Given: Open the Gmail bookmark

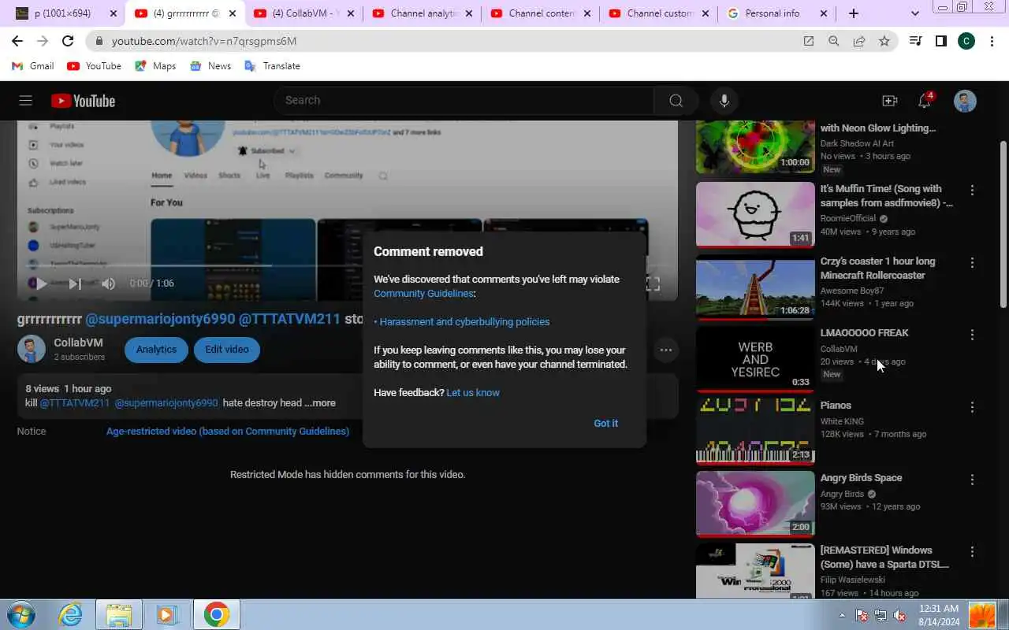Looking at the screenshot, I should pyautogui.click(x=33, y=66).
